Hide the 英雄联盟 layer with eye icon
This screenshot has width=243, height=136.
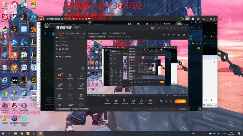coord(57,57)
